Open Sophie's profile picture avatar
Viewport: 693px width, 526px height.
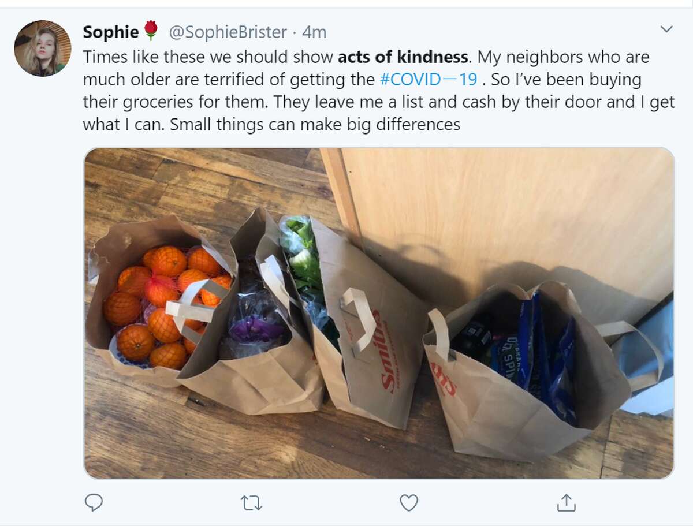click(x=43, y=48)
